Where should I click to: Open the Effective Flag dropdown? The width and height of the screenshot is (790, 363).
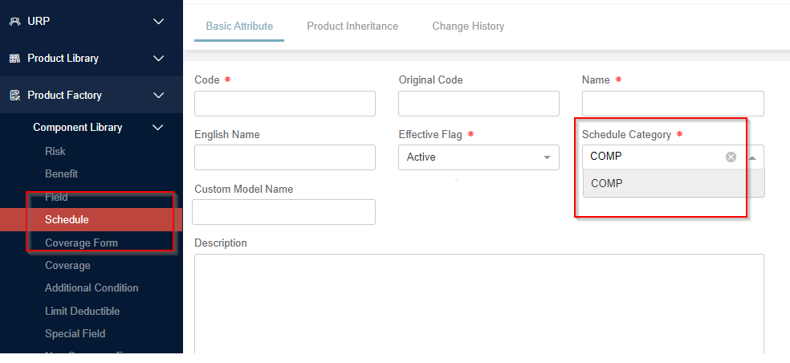(478, 157)
